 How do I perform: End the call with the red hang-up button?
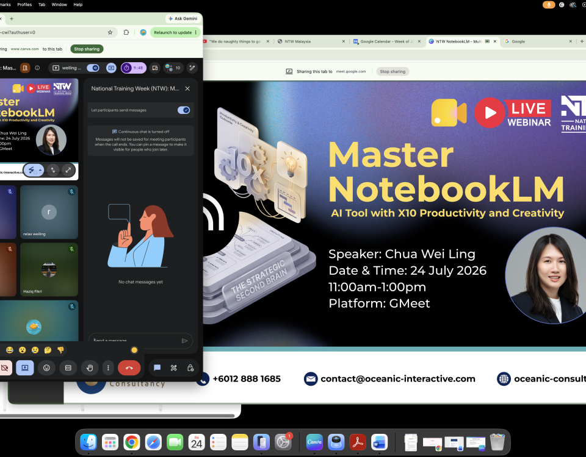pos(129,368)
